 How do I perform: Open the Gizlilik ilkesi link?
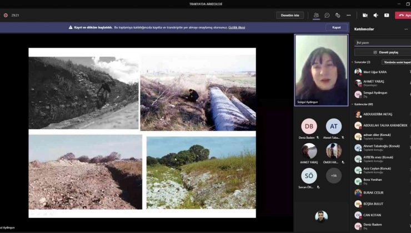[x=237, y=27]
